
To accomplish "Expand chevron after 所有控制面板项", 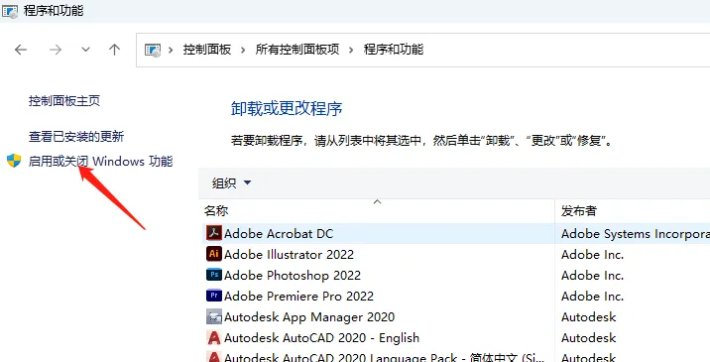I will (x=351, y=50).
